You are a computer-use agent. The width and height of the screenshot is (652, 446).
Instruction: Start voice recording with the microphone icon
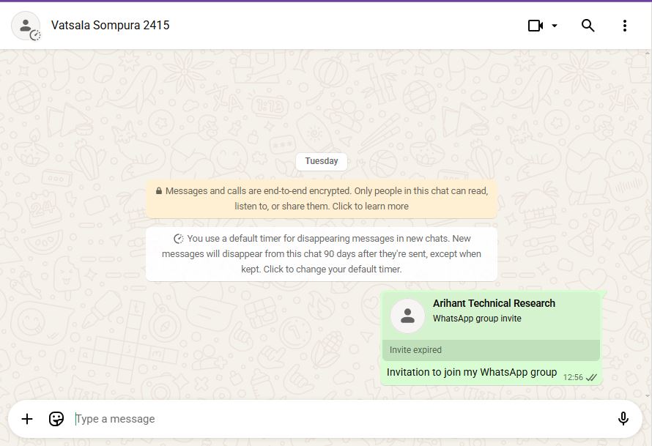point(623,419)
